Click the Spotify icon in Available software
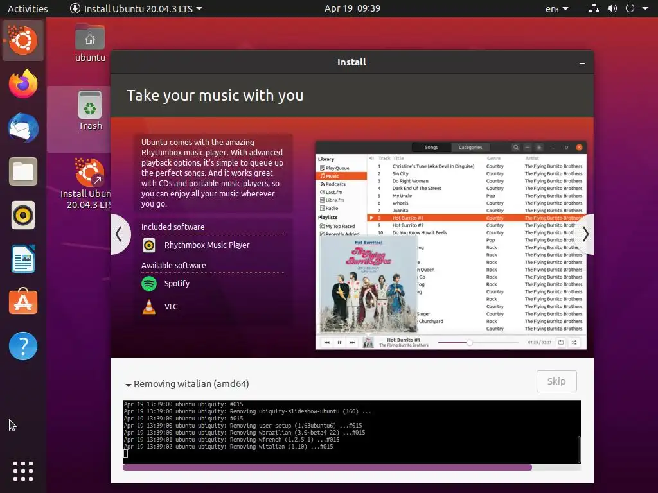658x493 pixels. pos(149,284)
